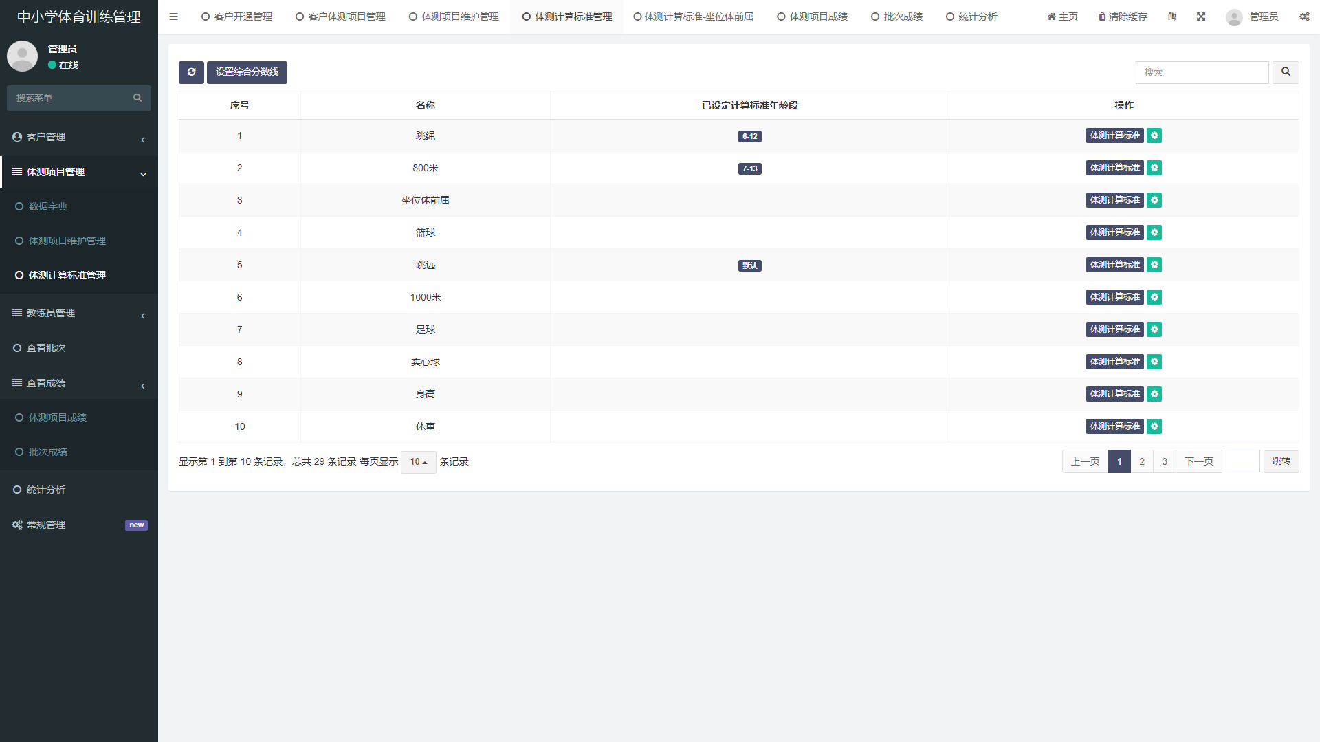This screenshot has width=1320, height=742.
Task: Switch to the 批次成绩 tab
Action: click(x=897, y=17)
